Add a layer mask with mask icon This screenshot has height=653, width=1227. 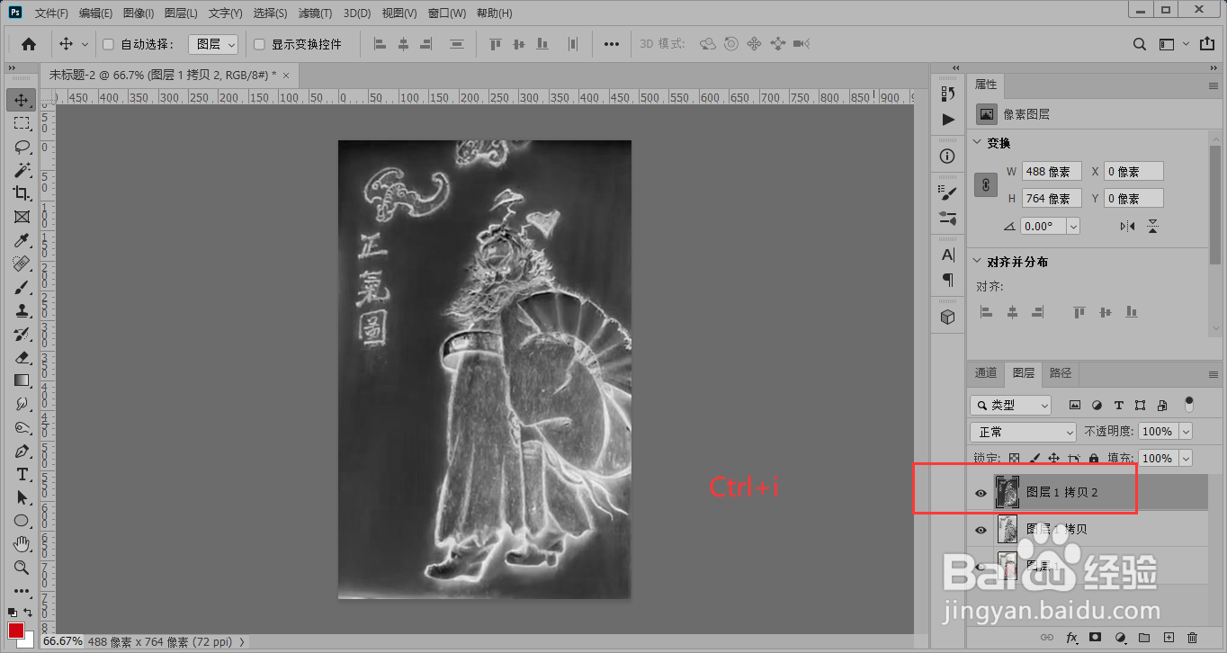[x=1096, y=638]
